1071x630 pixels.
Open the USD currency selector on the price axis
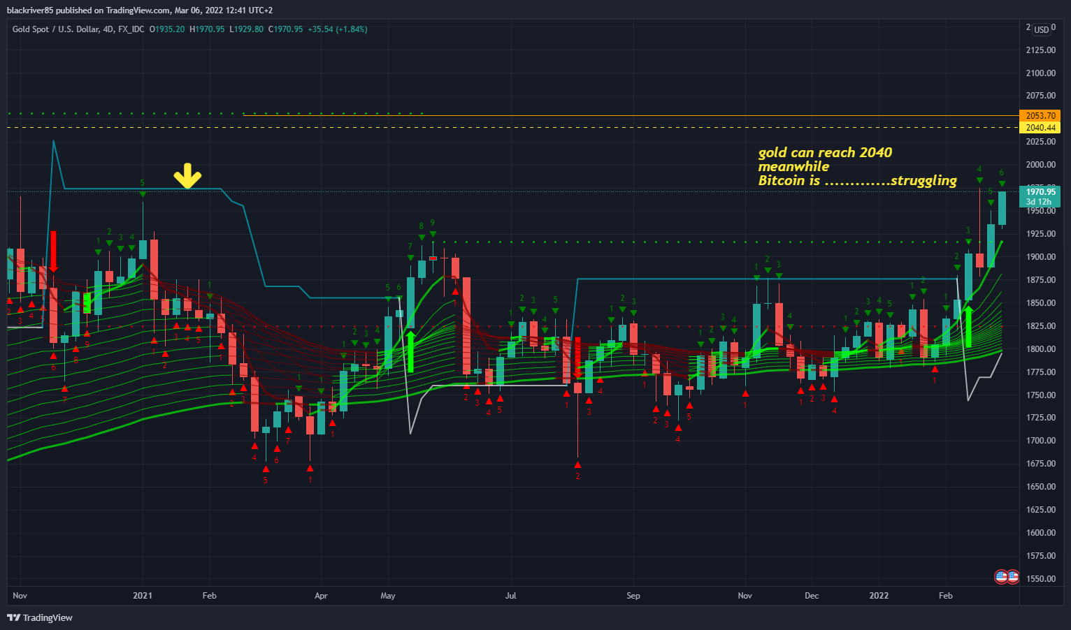(x=1042, y=29)
